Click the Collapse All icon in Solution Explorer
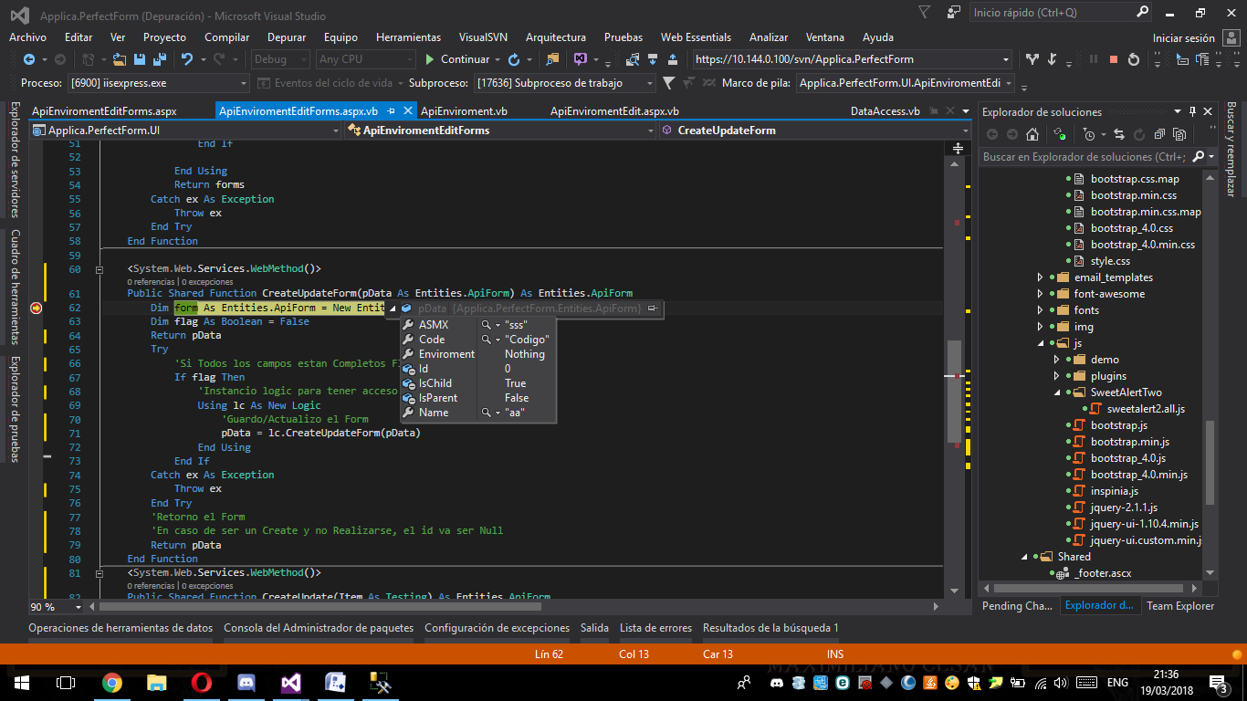The width and height of the screenshot is (1247, 701). click(1158, 134)
